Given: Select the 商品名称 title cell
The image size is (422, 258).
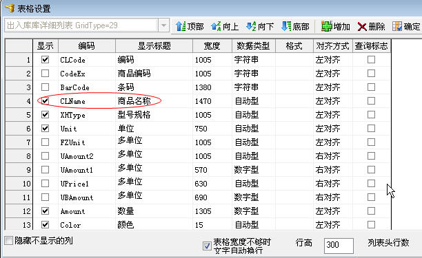Looking at the screenshot, I should coord(154,101).
